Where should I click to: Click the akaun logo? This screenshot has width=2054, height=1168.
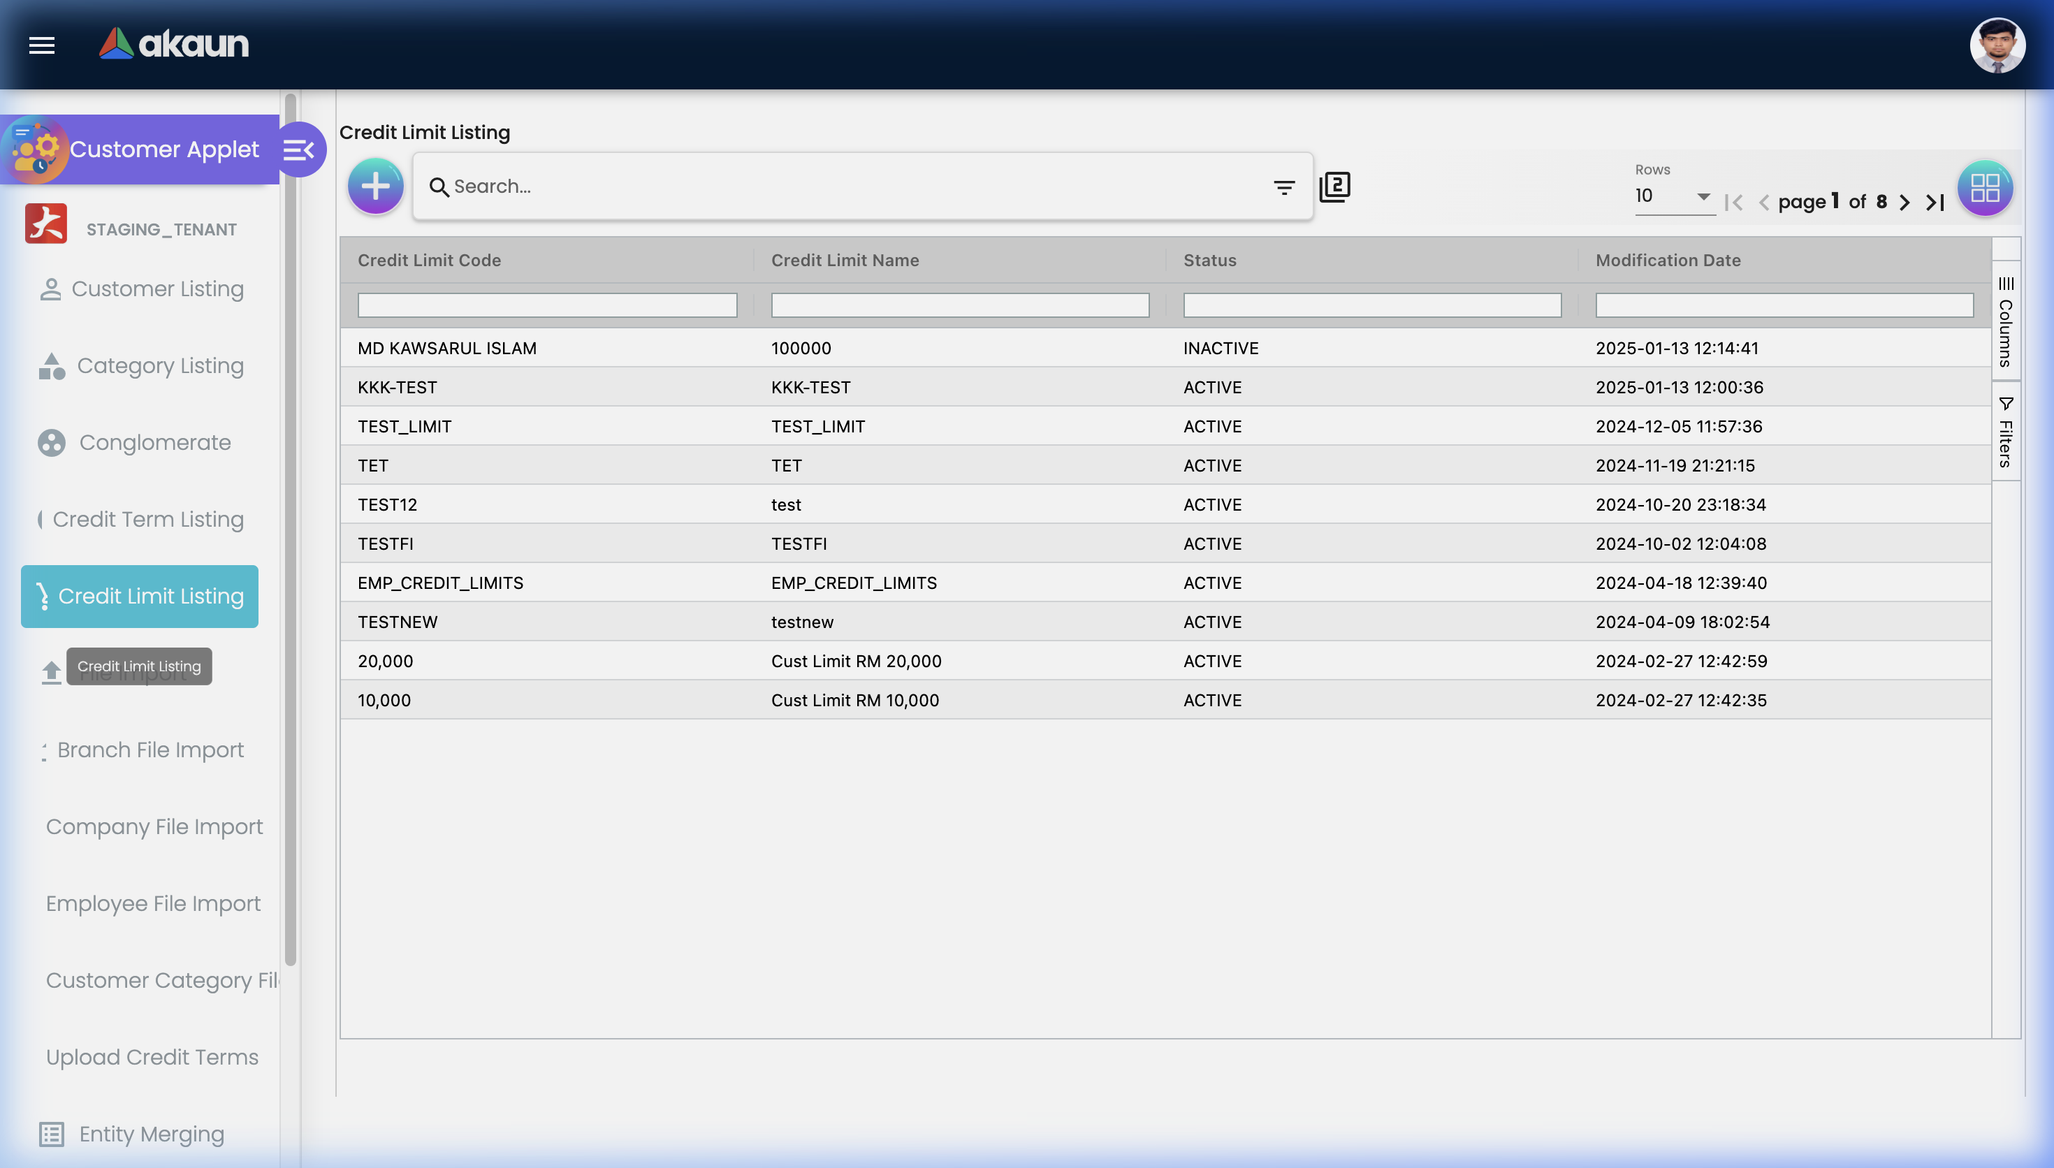coord(173,44)
